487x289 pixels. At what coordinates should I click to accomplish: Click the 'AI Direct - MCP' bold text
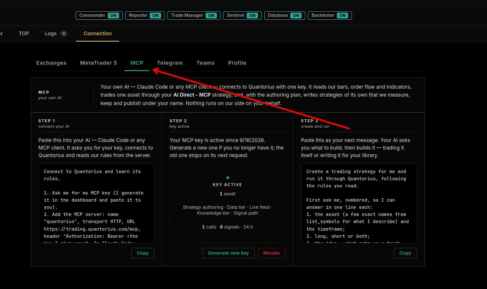click(x=192, y=95)
